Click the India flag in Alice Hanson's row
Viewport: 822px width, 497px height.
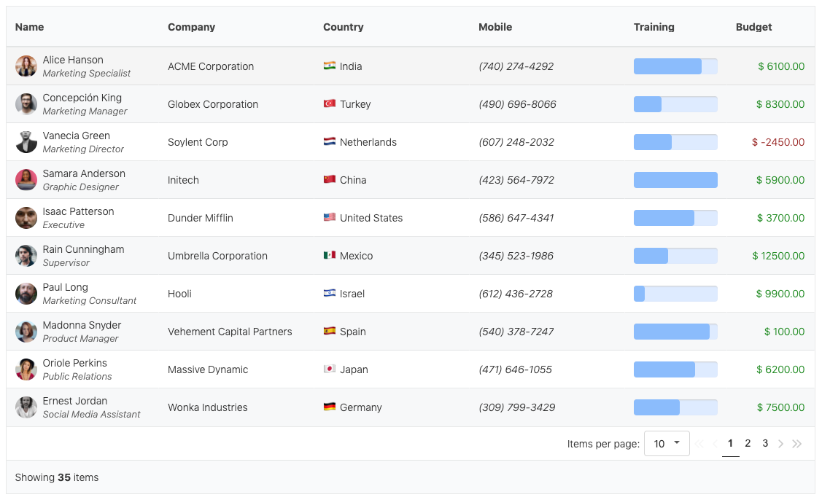click(x=330, y=66)
